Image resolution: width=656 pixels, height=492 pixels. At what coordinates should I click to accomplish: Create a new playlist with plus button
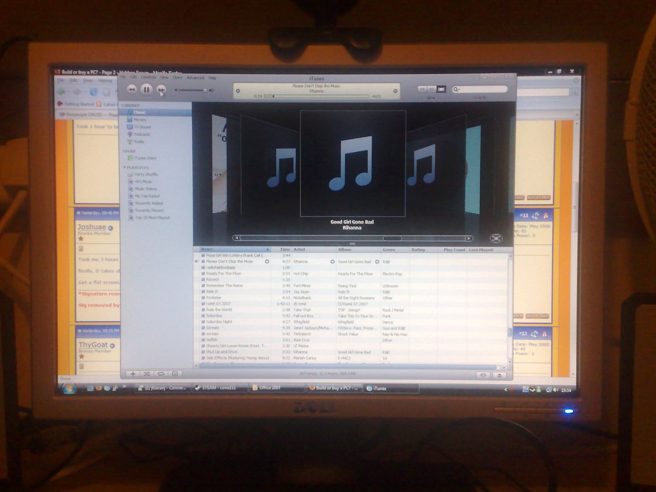coord(133,374)
